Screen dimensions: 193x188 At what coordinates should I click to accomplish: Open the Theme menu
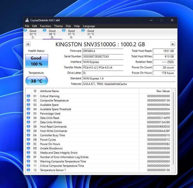click(x=58, y=26)
